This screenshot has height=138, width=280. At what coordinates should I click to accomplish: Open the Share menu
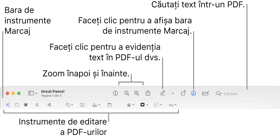(148, 93)
